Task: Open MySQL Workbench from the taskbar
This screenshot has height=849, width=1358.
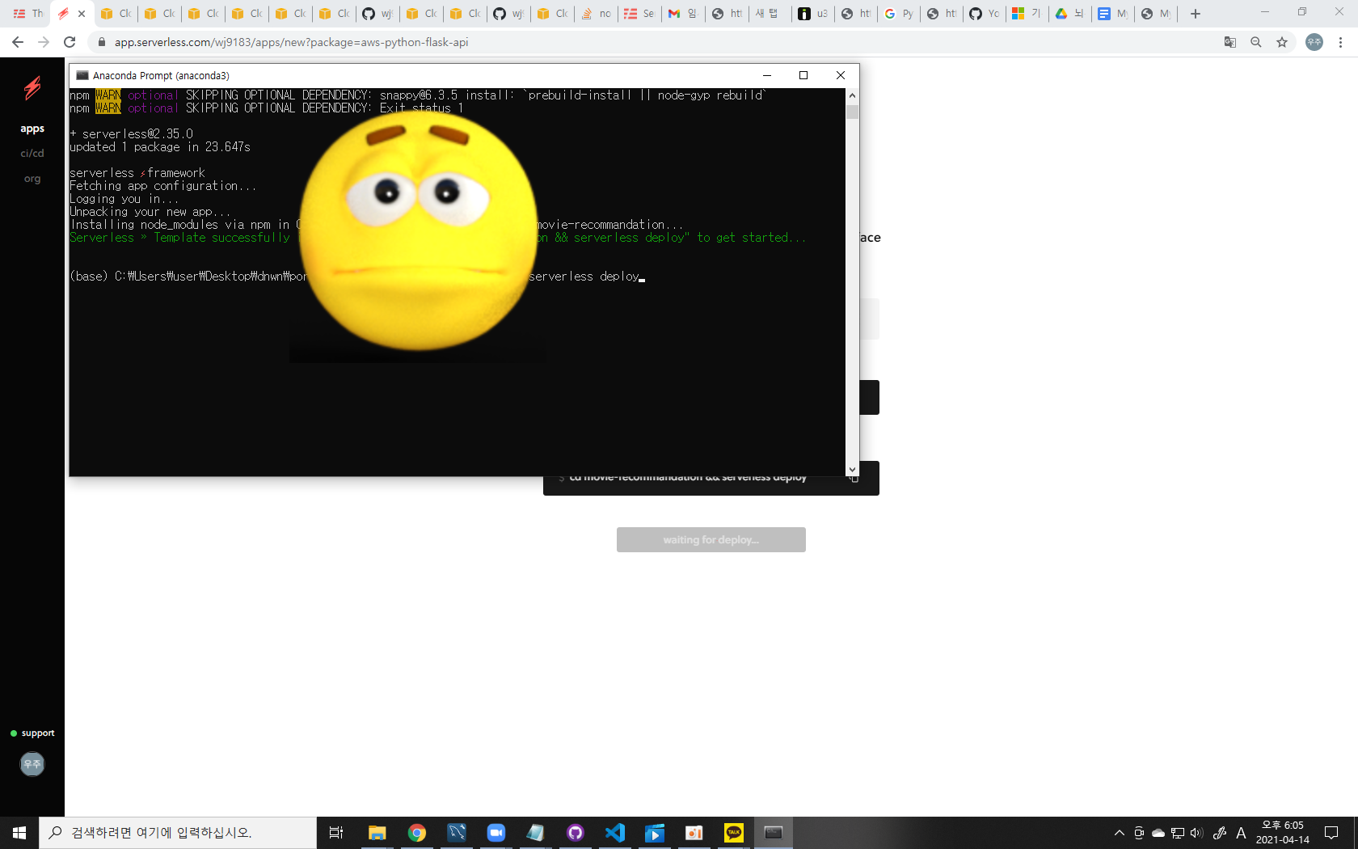Action: 457,833
